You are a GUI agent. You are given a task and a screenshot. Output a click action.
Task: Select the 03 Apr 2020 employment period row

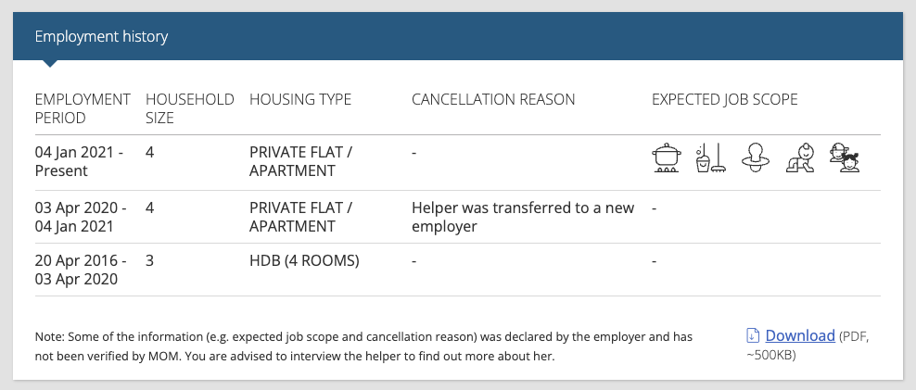pyautogui.click(x=457, y=217)
